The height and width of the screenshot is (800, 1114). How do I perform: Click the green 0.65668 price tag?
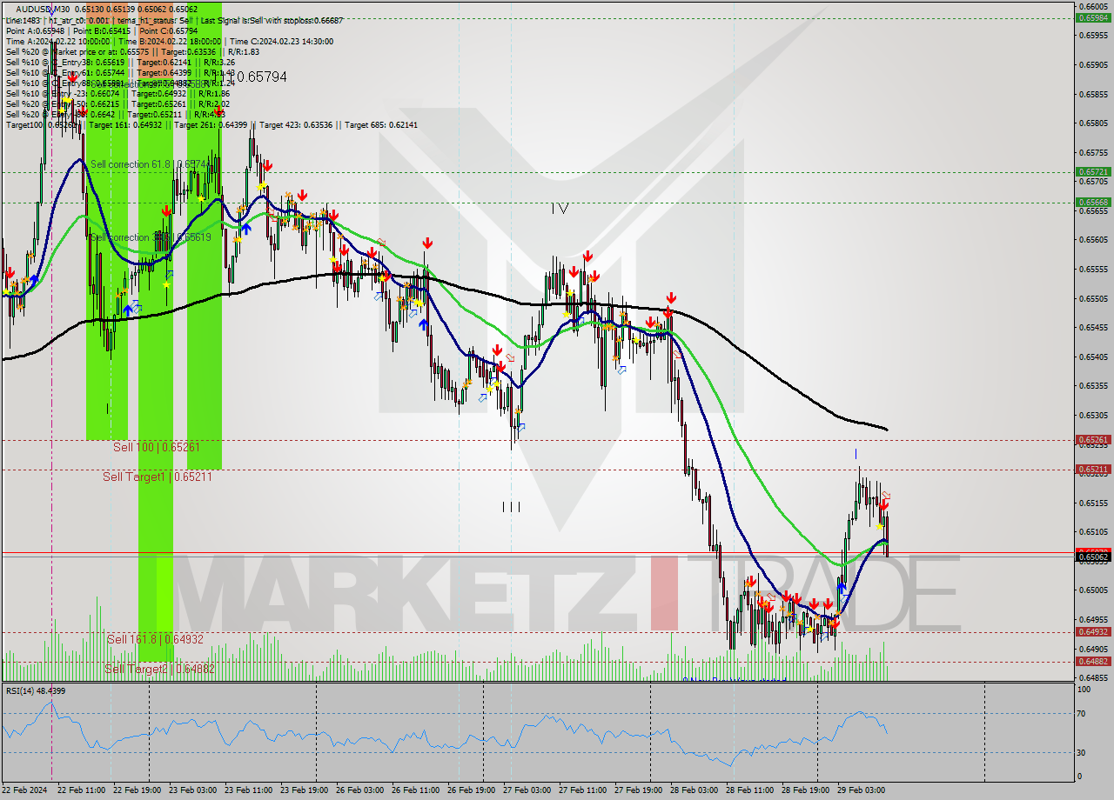coord(1093,202)
